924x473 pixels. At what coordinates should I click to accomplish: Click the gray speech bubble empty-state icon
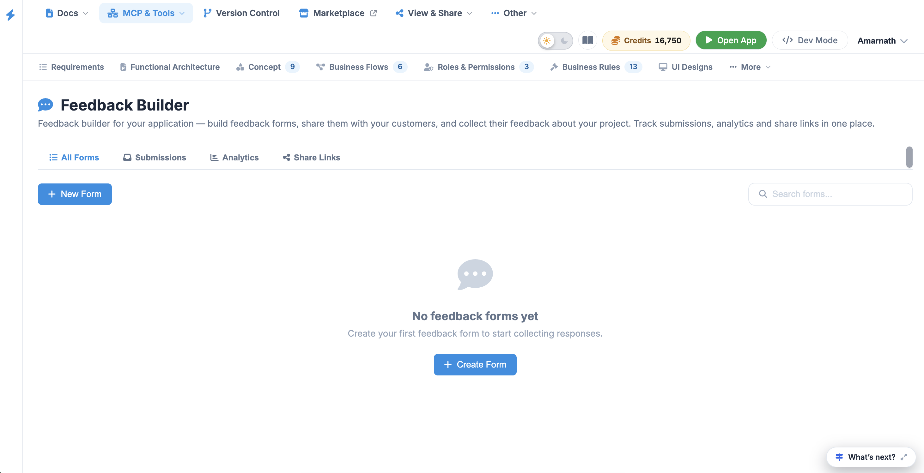point(475,275)
